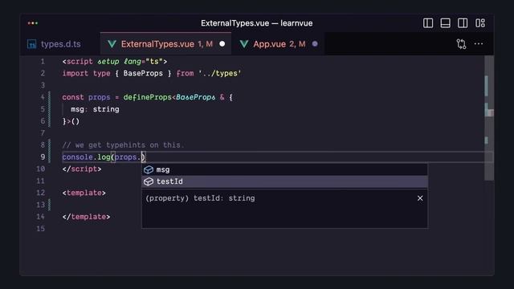This screenshot has width=514, height=289.
Task: Click the closing </template> tag
Action: (x=86, y=217)
